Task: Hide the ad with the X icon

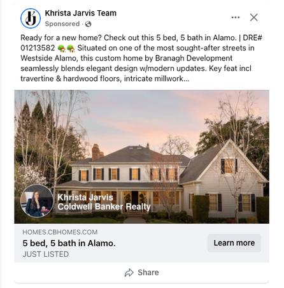Action: pyautogui.click(x=254, y=17)
